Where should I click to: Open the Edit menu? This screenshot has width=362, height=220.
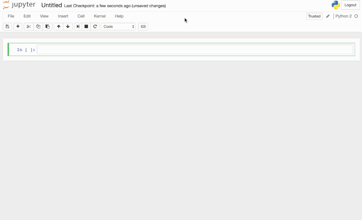click(x=27, y=16)
